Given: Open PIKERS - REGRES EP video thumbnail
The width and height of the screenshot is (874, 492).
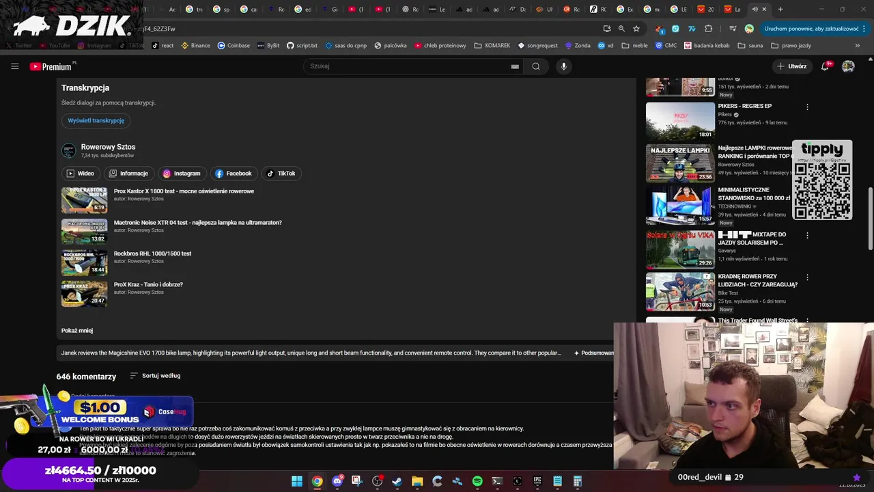Looking at the screenshot, I should [x=680, y=121].
